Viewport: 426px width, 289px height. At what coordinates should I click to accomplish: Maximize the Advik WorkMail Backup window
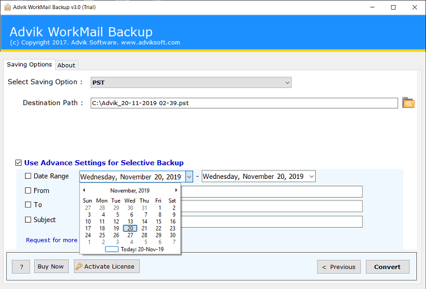coord(393,7)
